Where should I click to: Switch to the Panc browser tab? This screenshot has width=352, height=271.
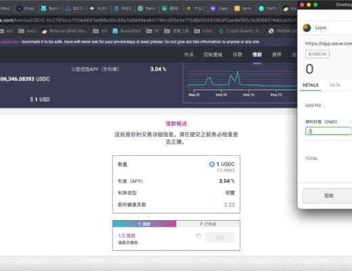[147, 8]
